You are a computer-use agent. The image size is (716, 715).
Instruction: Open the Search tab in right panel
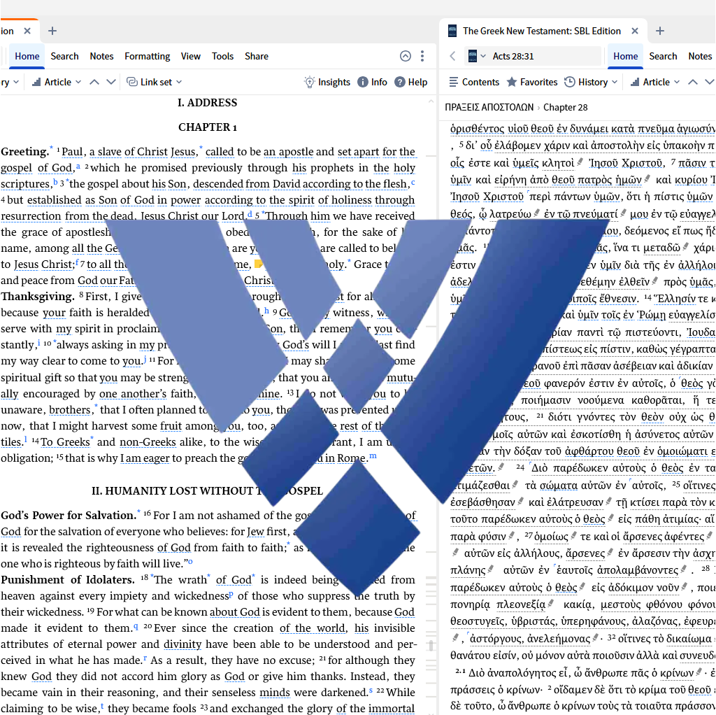click(x=663, y=56)
